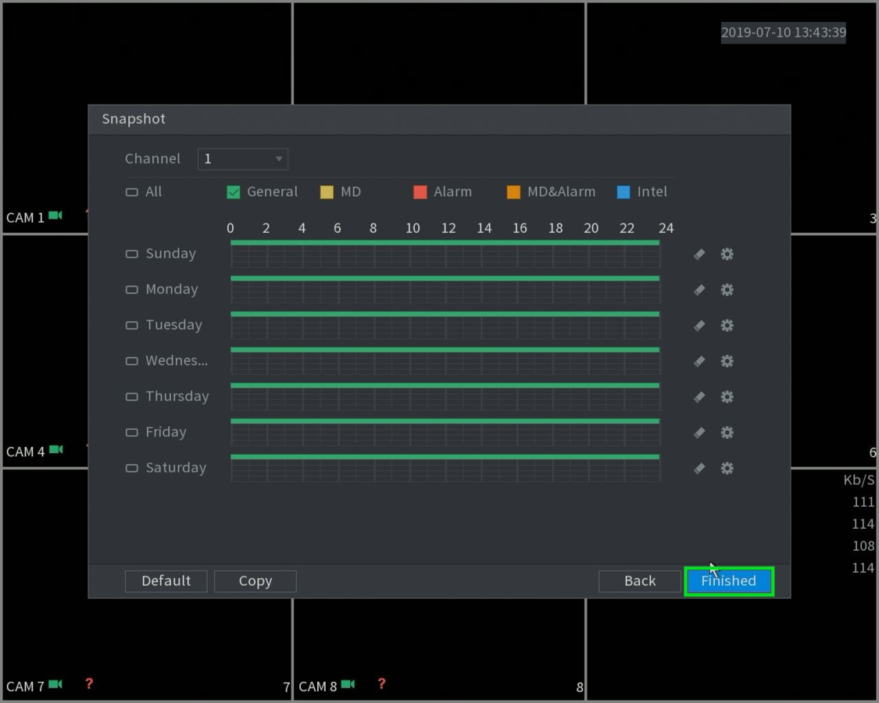Click the eraser icon for Tuesday
The image size is (879, 703).
click(x=699, y=326)
